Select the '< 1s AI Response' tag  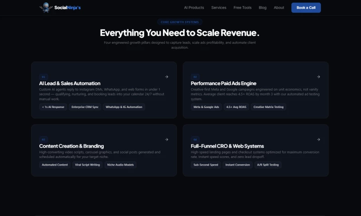53,107
